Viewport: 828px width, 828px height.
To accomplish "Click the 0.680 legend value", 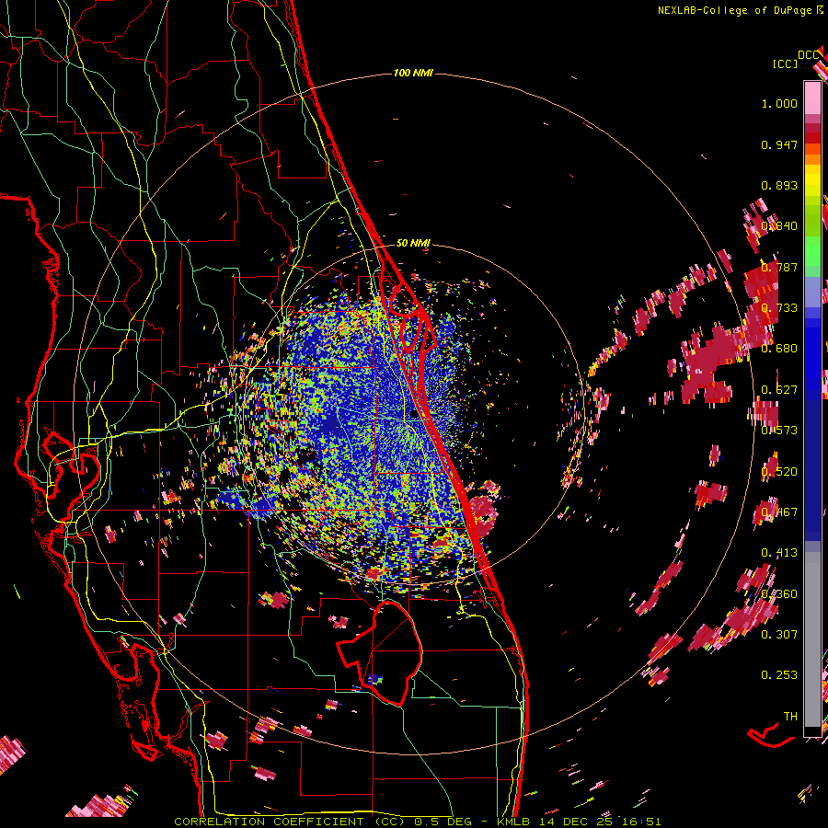I will [779, 349].
